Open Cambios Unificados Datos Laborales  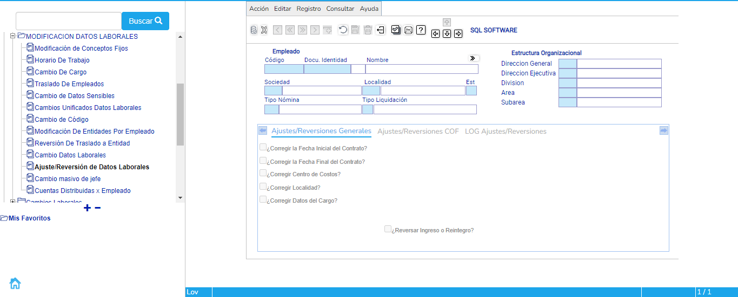pyautogui.click(x=88, y=108)
